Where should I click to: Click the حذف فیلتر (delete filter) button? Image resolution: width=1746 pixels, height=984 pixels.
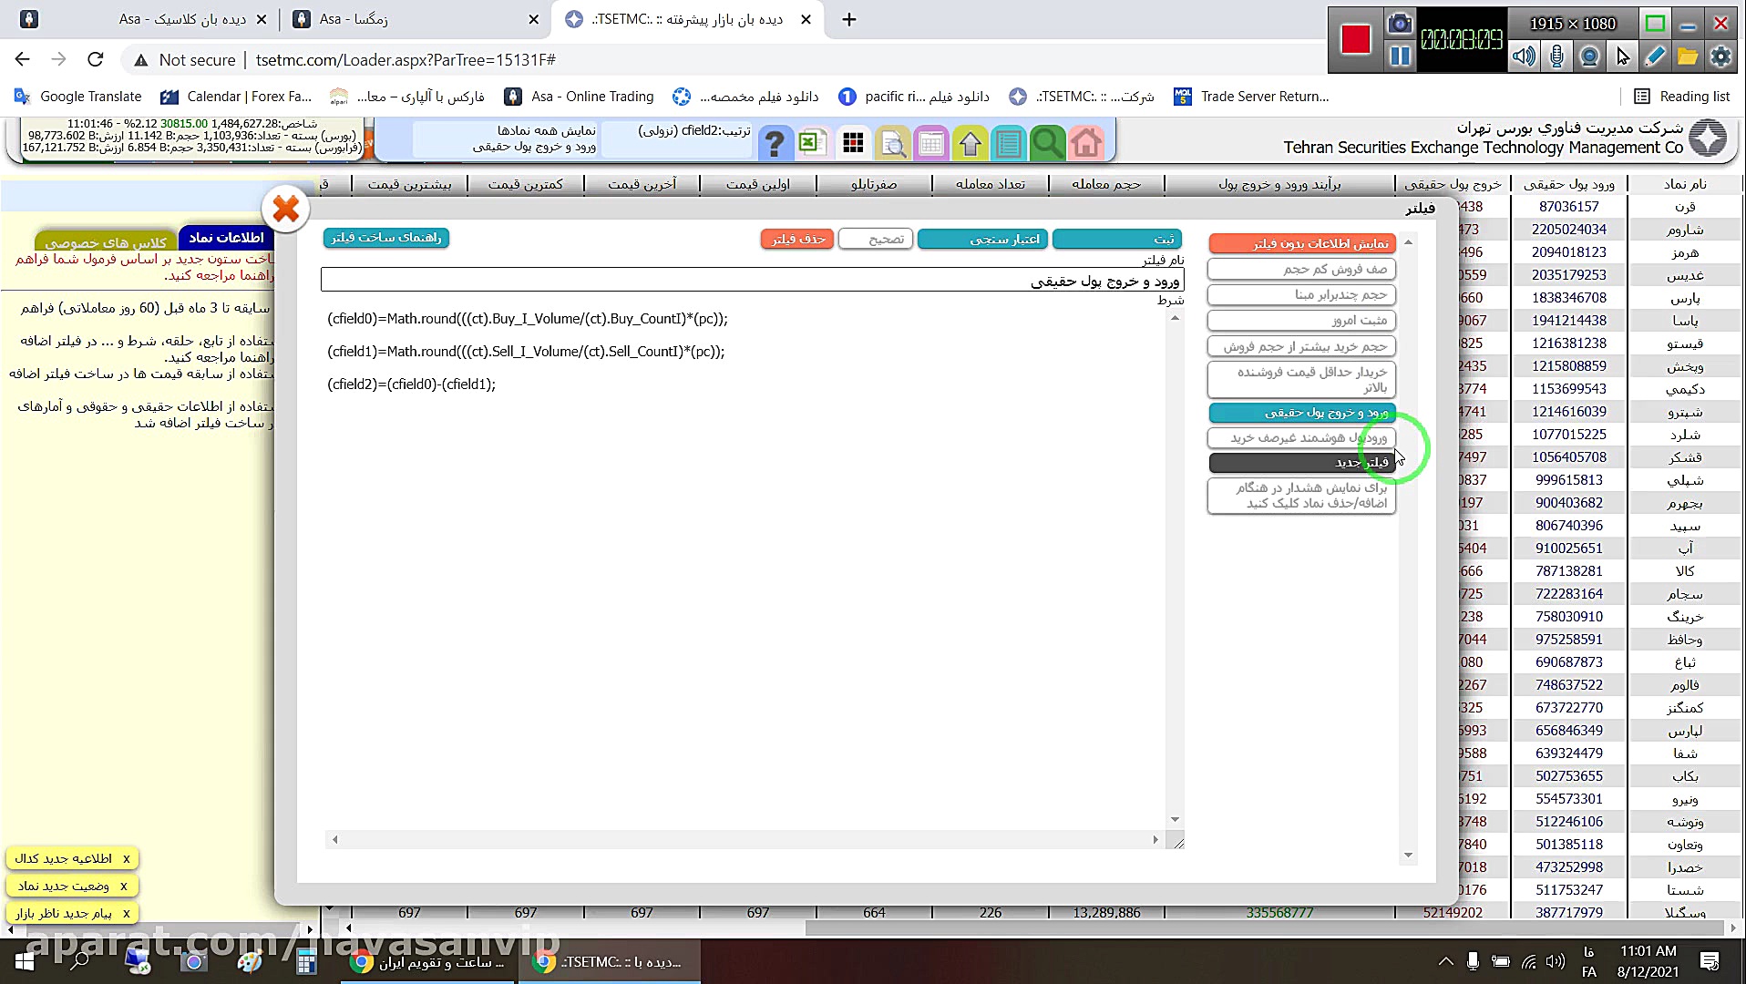[797, 240]
